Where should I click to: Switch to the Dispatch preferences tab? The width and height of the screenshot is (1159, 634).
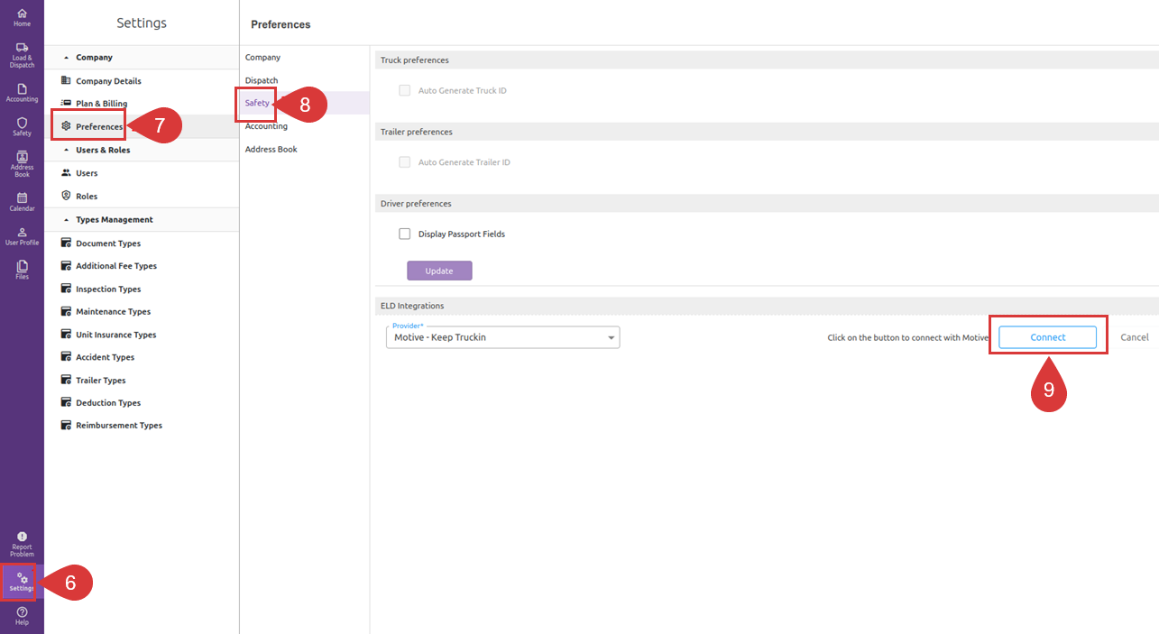point(262,80)
